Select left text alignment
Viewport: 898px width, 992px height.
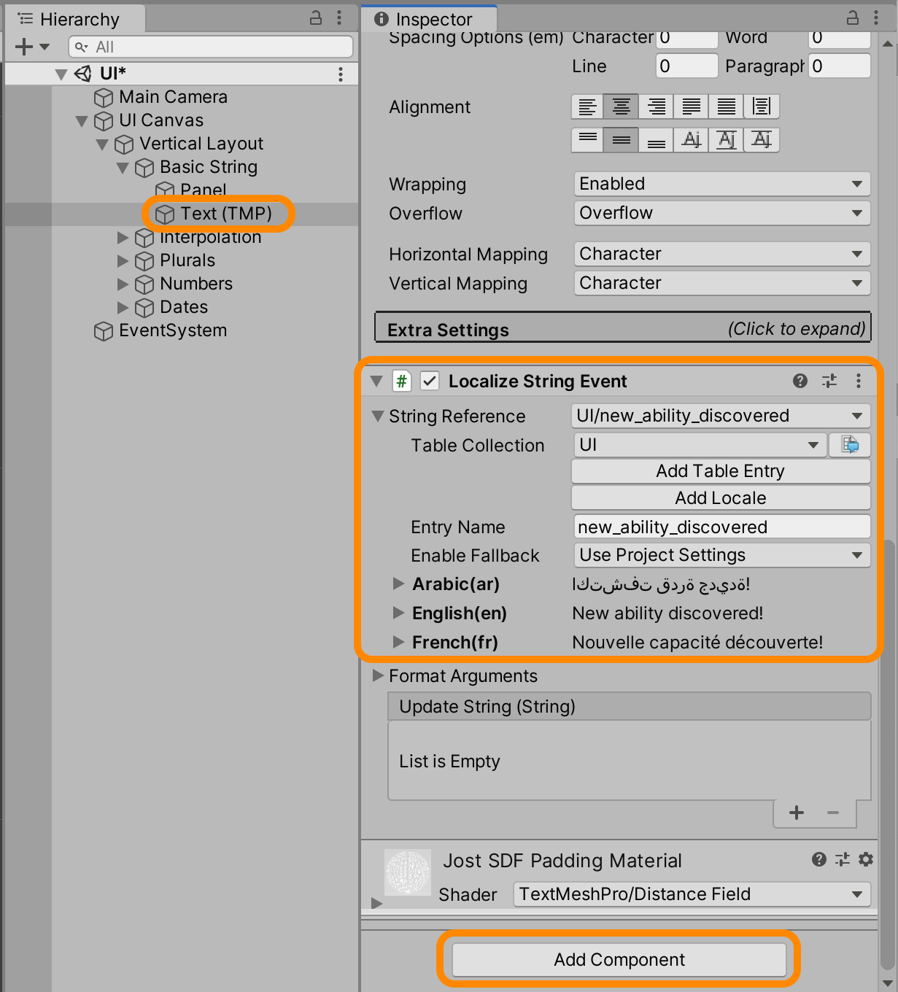click(587, 106)
